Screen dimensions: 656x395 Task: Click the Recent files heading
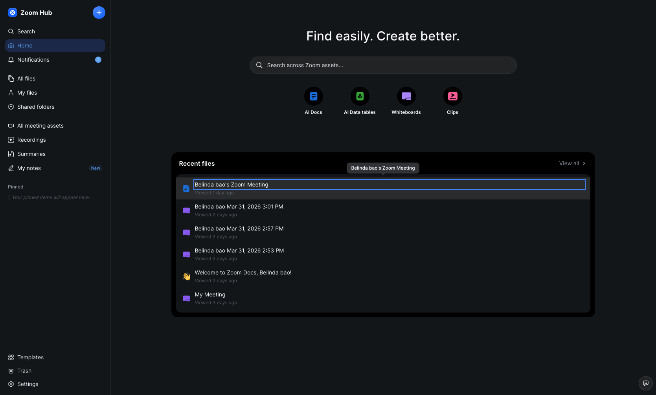(x=197, y=163)
